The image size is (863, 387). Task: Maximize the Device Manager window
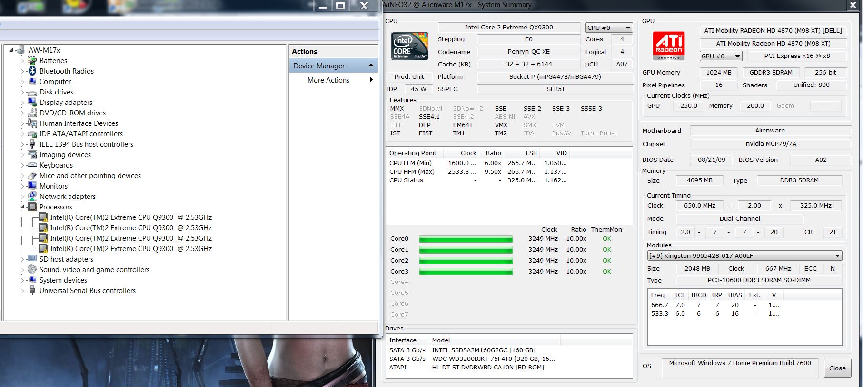[x=340, y=6]
